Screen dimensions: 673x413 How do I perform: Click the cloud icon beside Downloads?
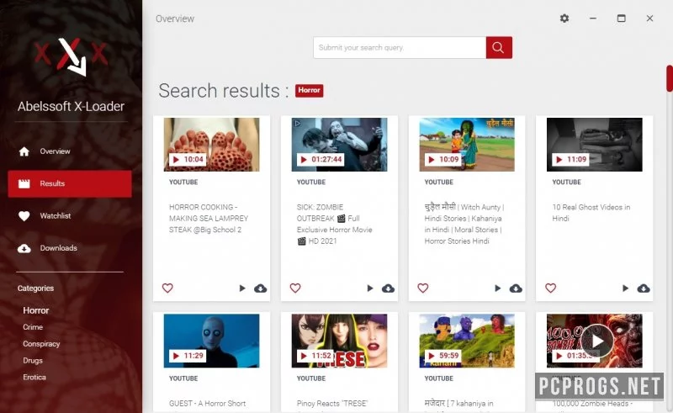pyautogui.click(x=24, y=248)
